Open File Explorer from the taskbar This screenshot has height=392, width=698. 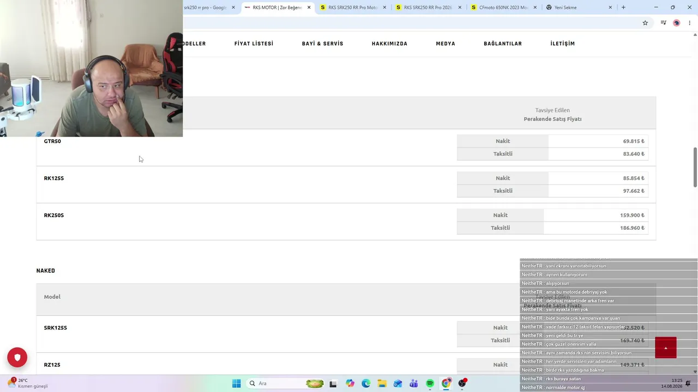[382, 383]
